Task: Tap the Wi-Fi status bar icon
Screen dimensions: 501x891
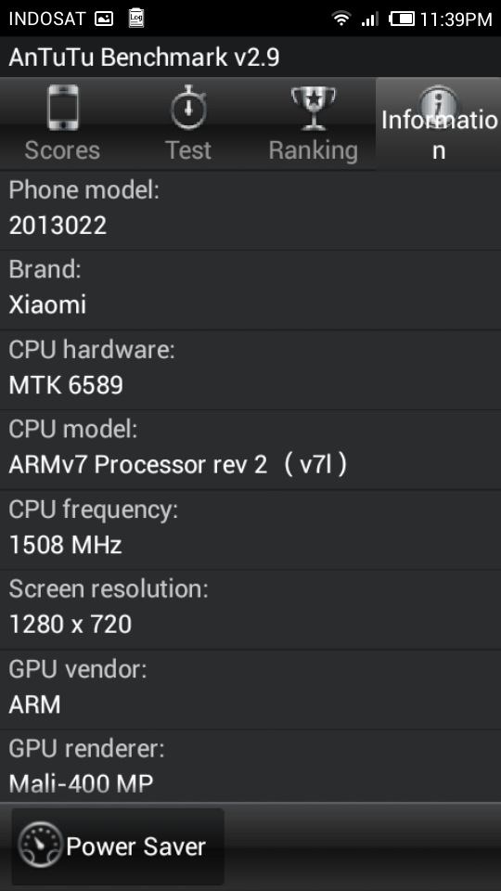Action: coord(340,19)
